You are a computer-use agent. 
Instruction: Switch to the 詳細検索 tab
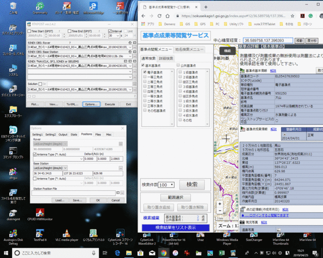point(166,58)
